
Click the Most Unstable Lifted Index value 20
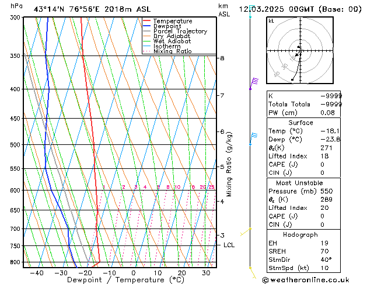324,208
